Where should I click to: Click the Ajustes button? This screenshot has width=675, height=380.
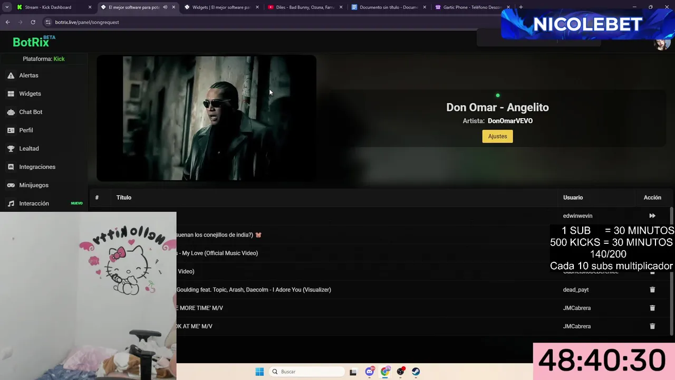coord(497,136)
